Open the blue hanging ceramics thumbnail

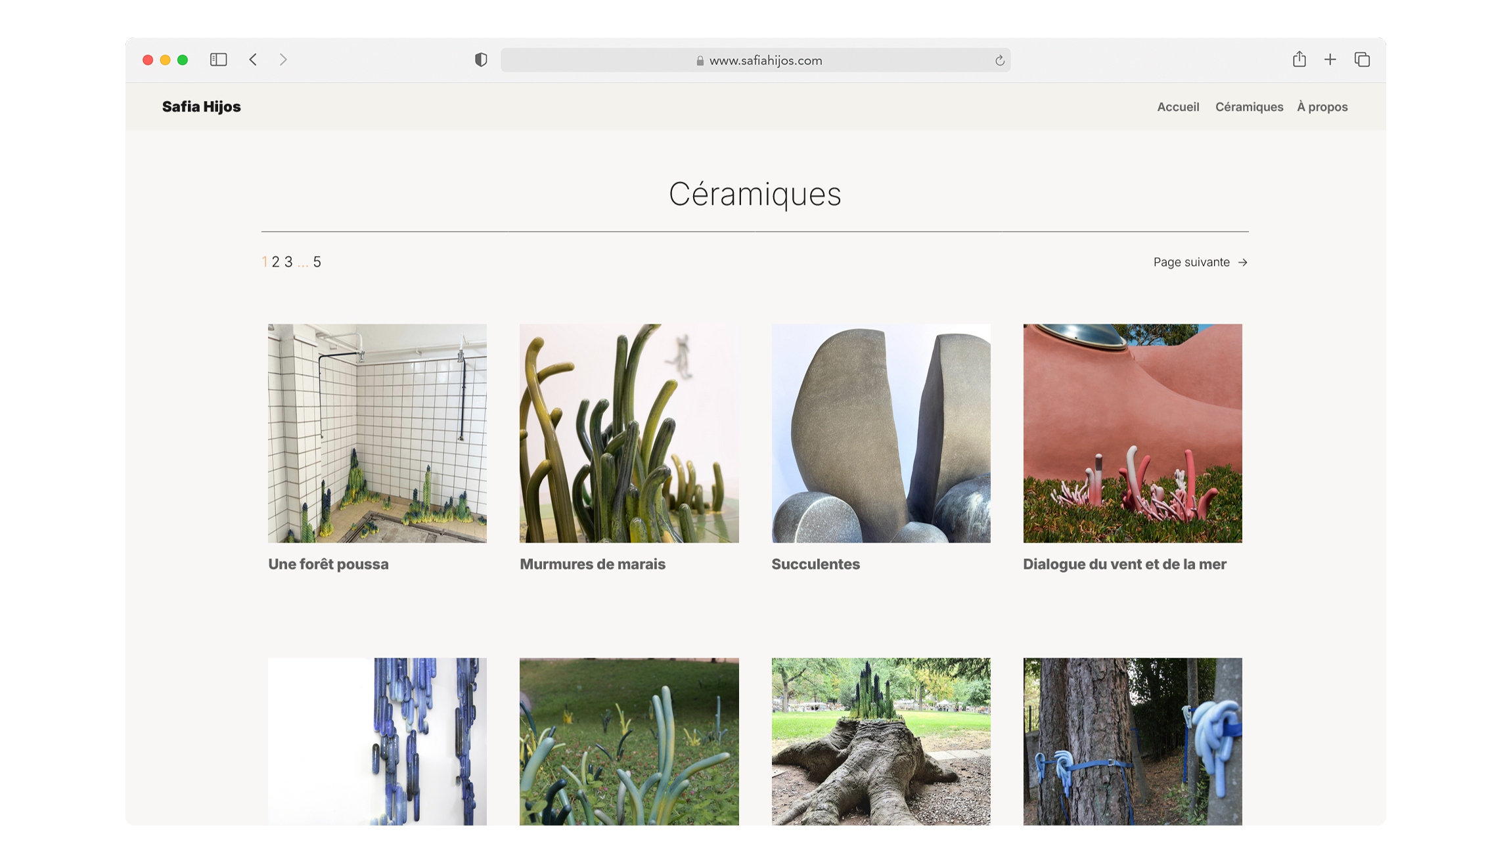pos(377,741)
